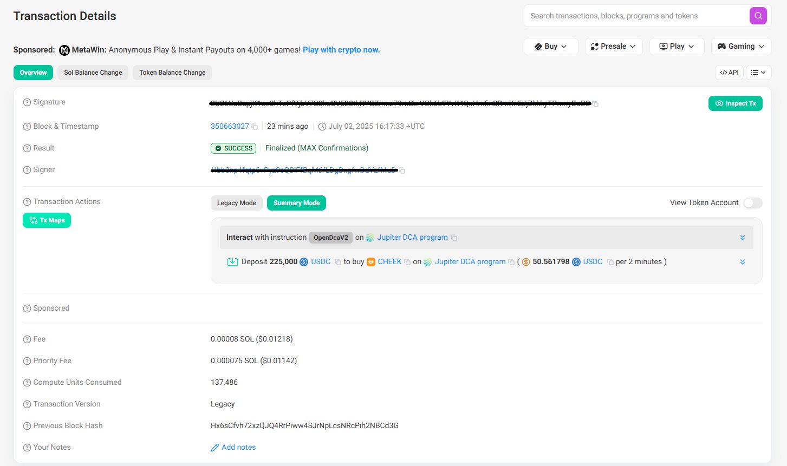Viewport: 787px width, 466px height.
Task: Click help icon beside Signer label
Action: click(27, 170)
